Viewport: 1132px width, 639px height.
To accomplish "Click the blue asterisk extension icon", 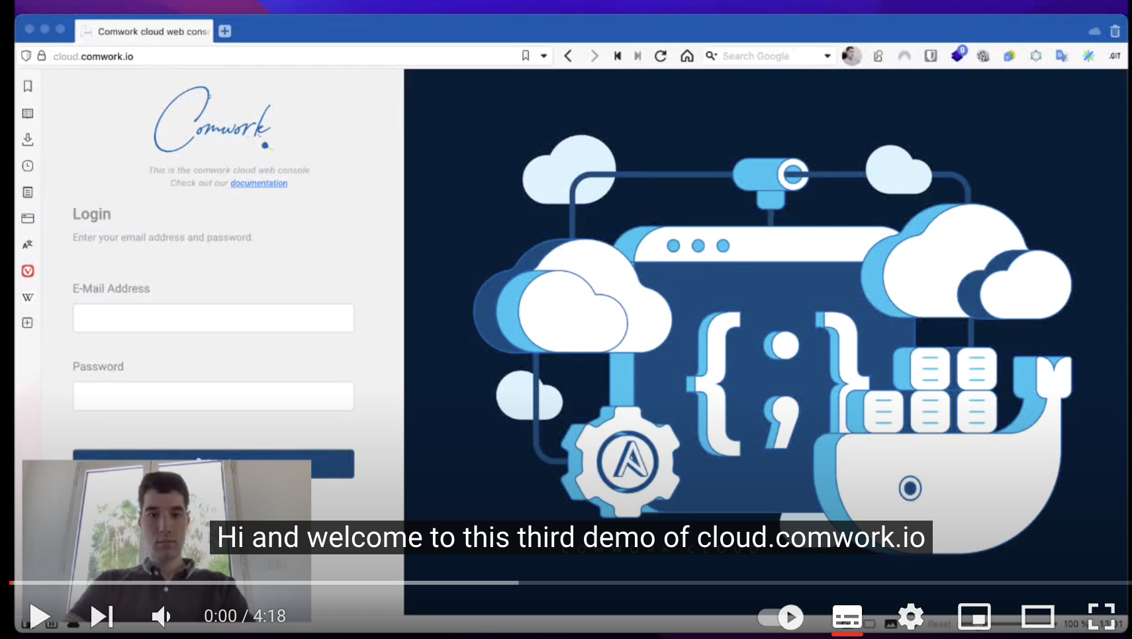I will point(1088,56).
